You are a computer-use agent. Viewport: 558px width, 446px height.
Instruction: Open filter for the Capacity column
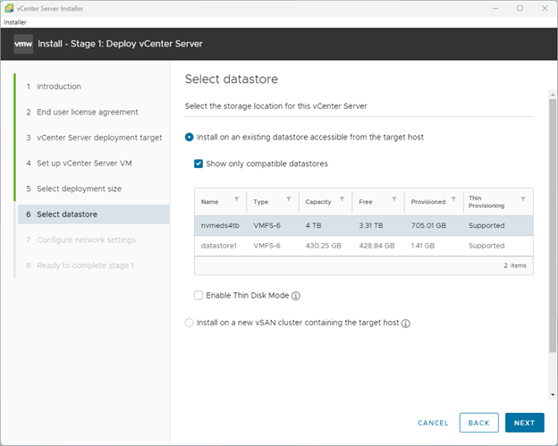342,198
